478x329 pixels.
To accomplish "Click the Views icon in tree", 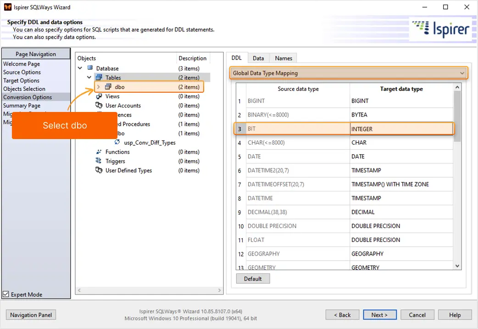I will [x=99, y=96].
